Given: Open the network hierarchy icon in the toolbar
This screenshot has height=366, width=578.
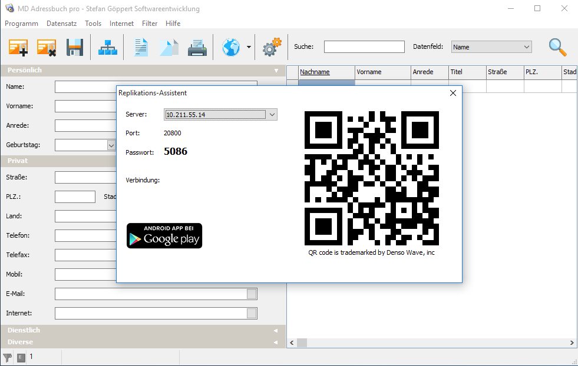Looking at the screenshot, I should coord(107,47).
